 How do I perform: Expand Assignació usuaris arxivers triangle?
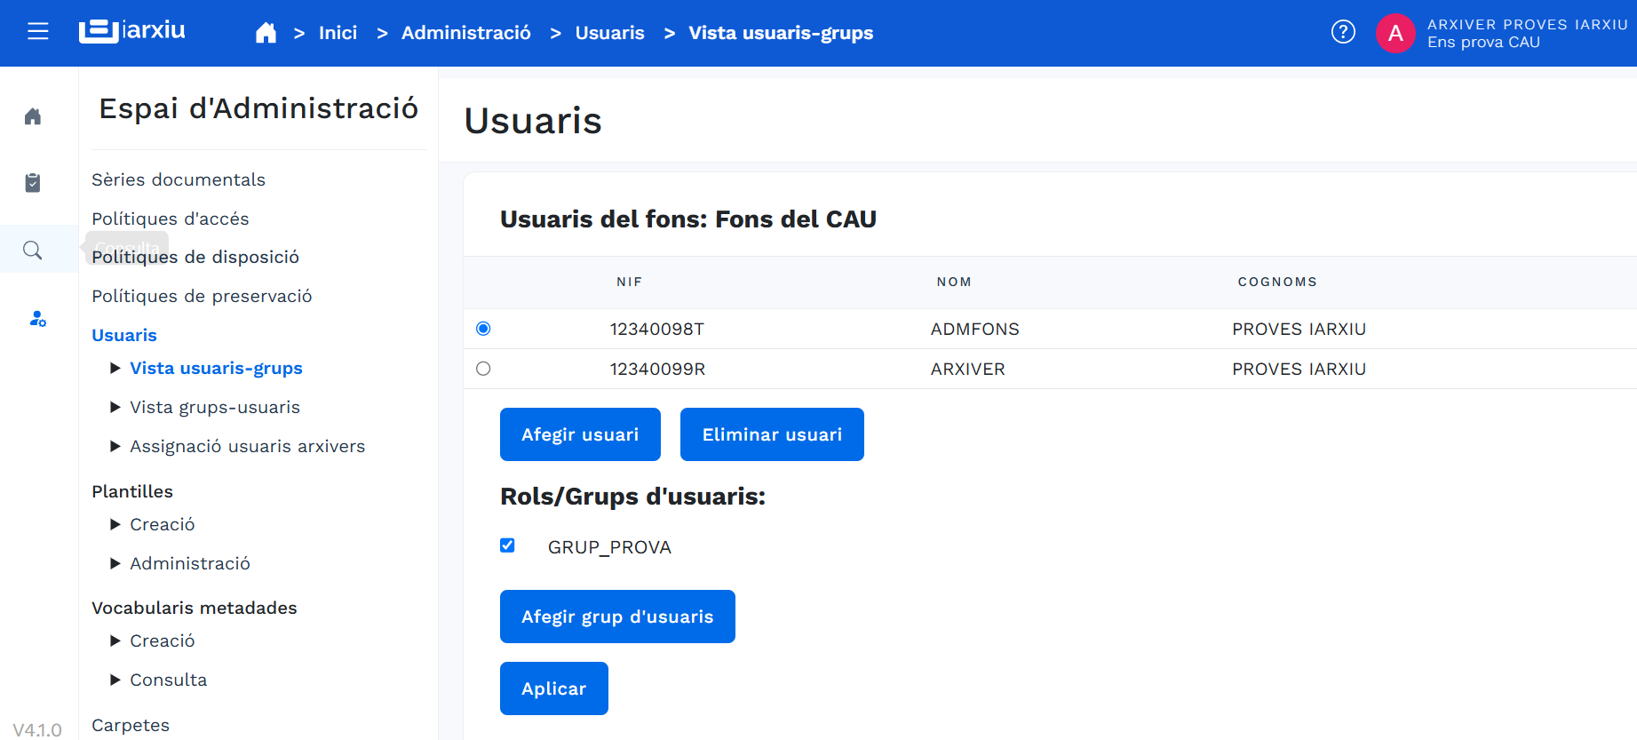click(x=115, y=446)
